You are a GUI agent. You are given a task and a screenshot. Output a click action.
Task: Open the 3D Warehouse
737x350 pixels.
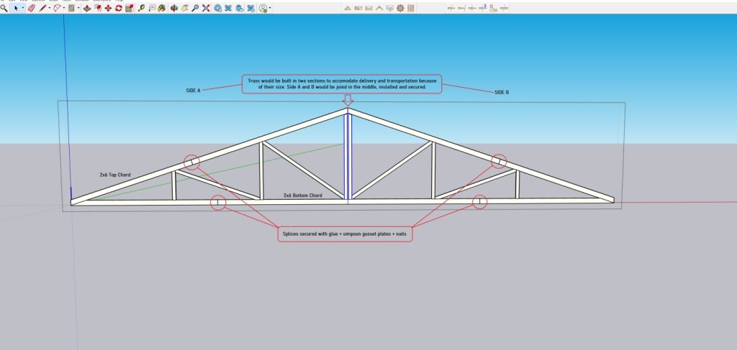point(218,8)
